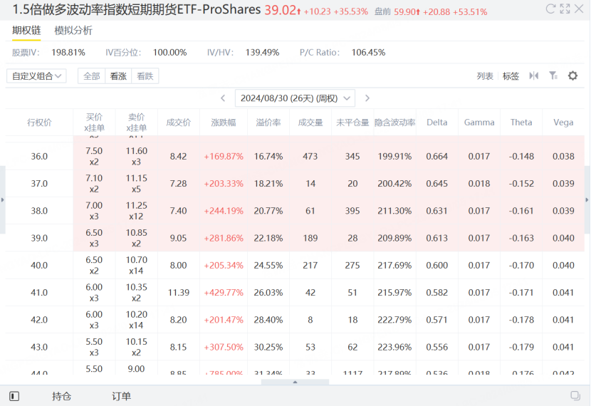Click bid price 7.00 for strike 38.0
This screenshot has width=591, height=406.
94,205
